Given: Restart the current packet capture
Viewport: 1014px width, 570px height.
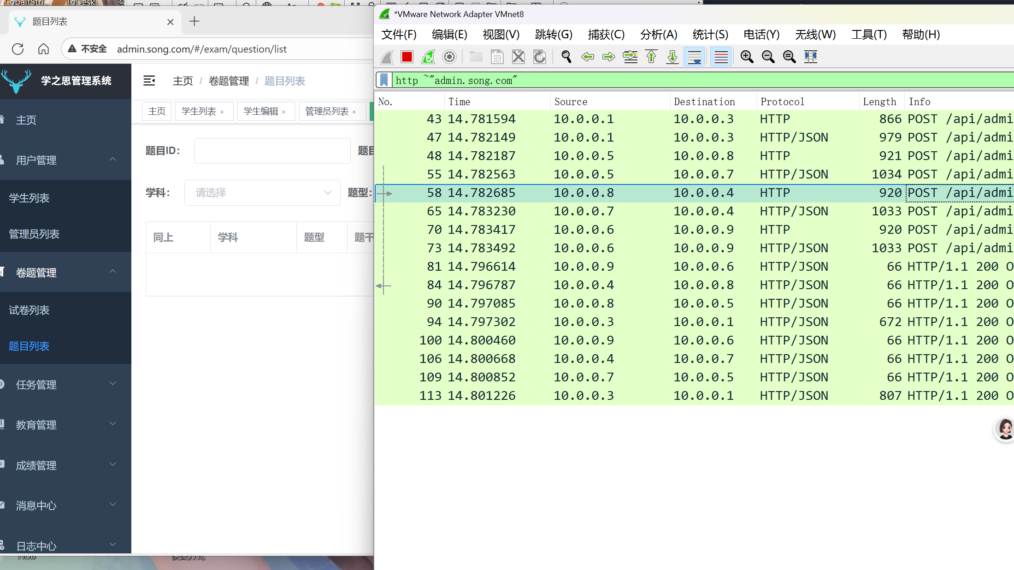Looking at the screenshot, I should (428, 57).
